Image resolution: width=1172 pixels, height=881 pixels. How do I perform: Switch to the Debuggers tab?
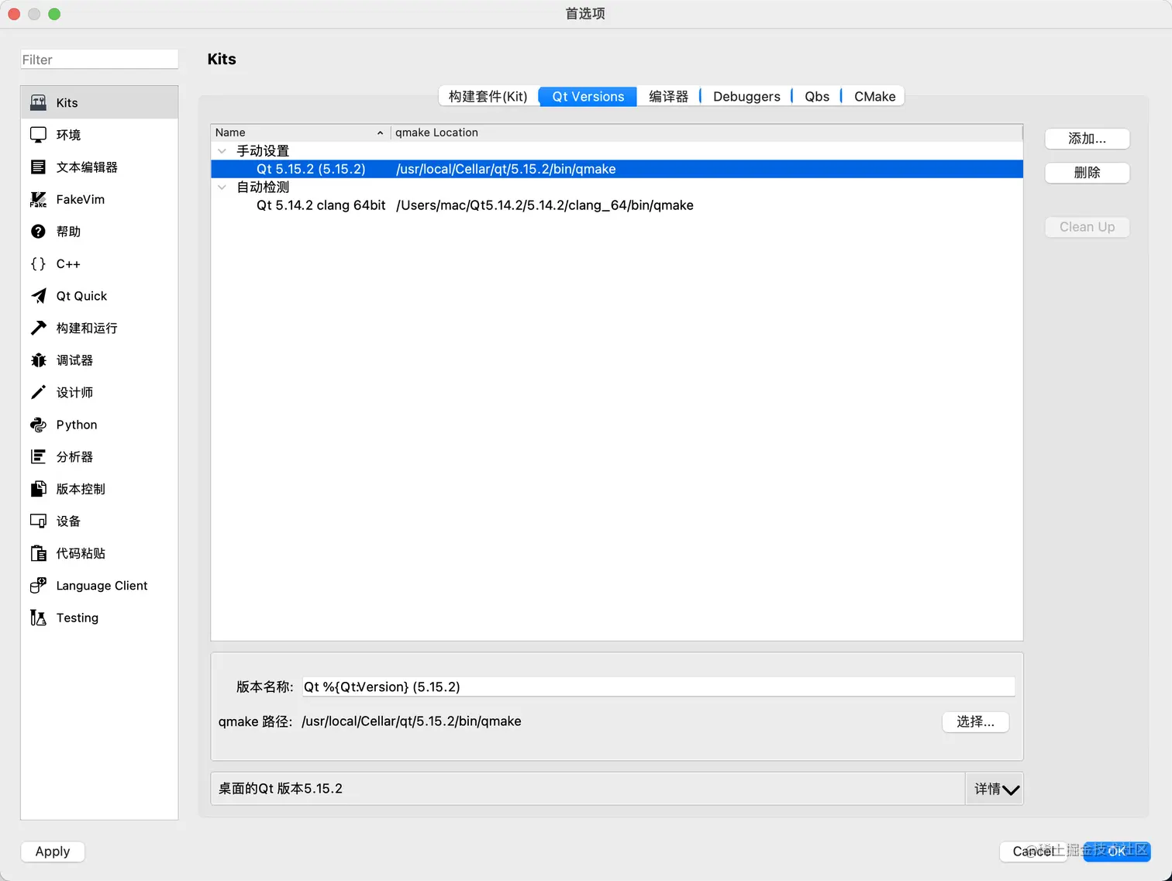point(746,96)
